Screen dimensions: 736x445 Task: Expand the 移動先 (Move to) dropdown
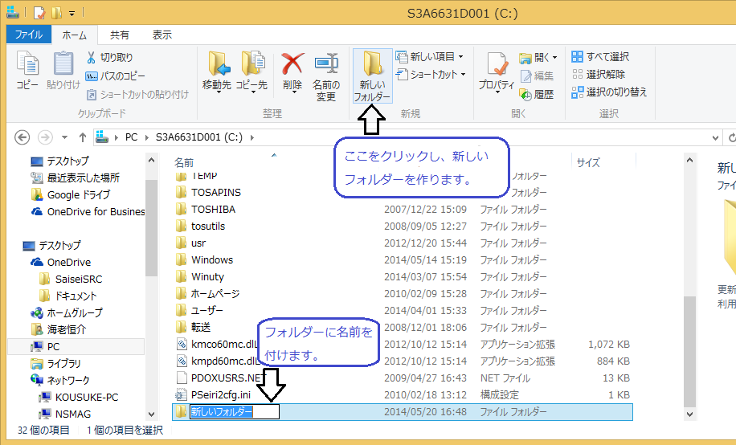[x=217, y=84]
